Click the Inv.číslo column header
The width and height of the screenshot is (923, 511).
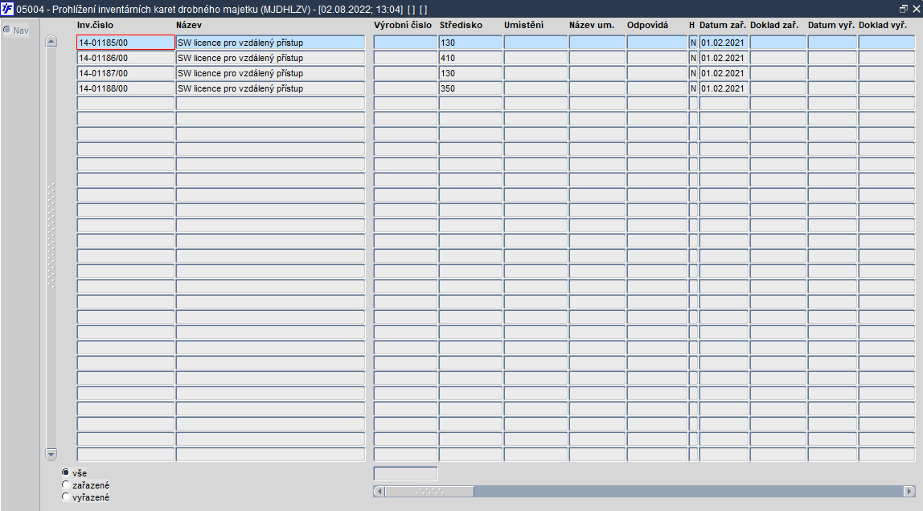click(95, 25)
